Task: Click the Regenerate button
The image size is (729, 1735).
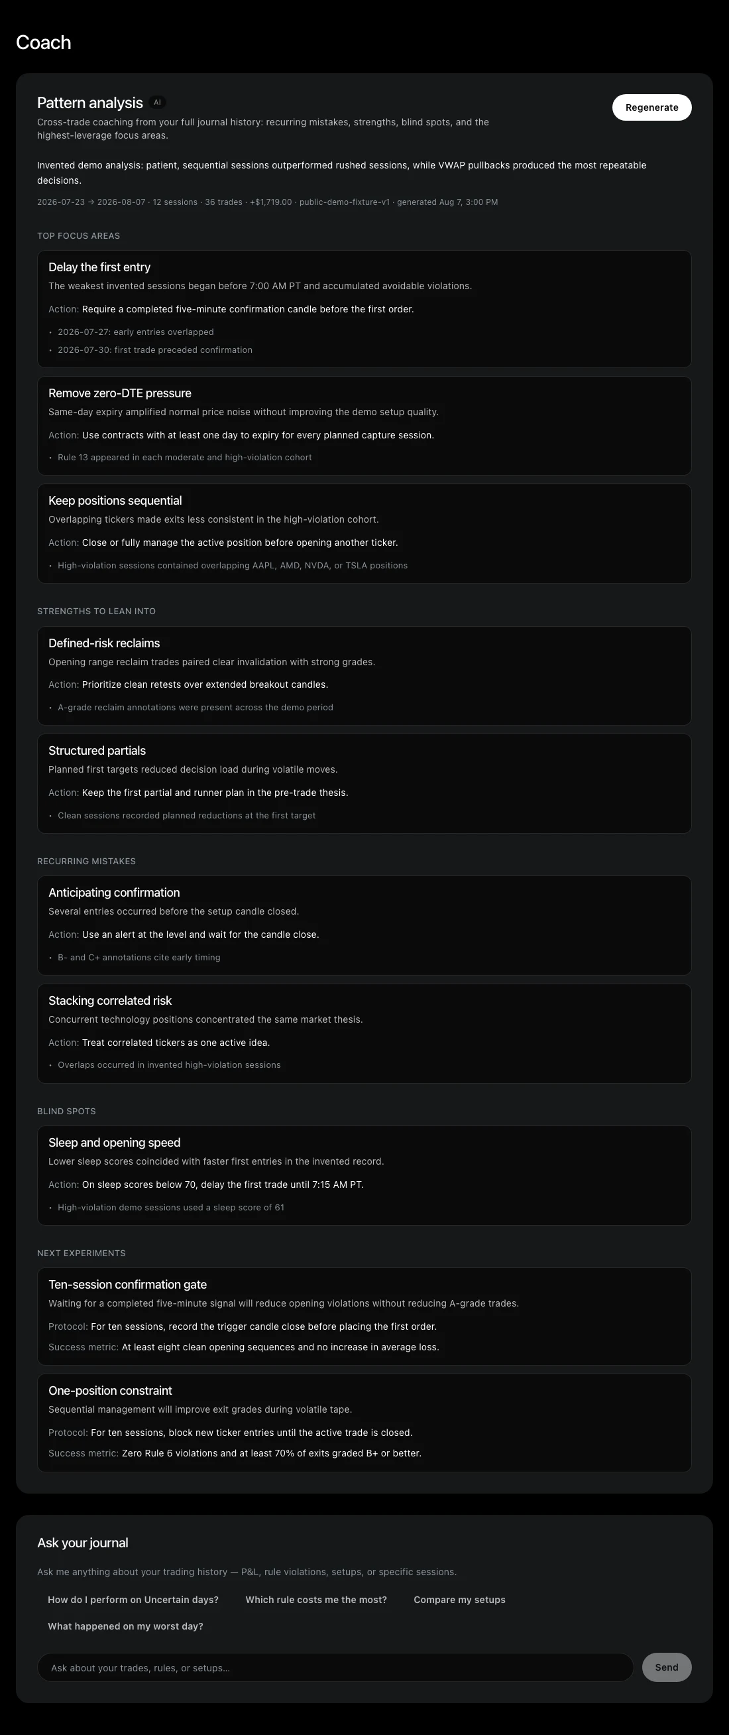Action: point(651,107)
